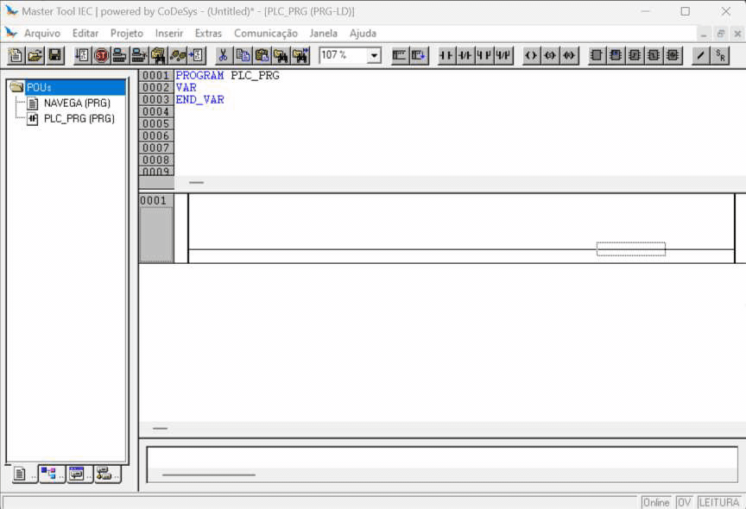Select network 0001 in ladder editor

156,228
